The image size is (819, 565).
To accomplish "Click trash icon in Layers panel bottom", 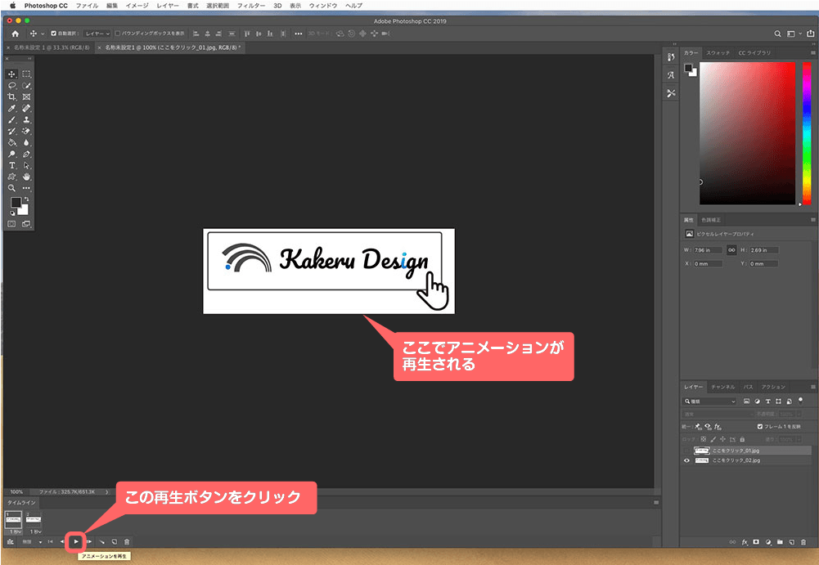I will click(x=803, y=542).
